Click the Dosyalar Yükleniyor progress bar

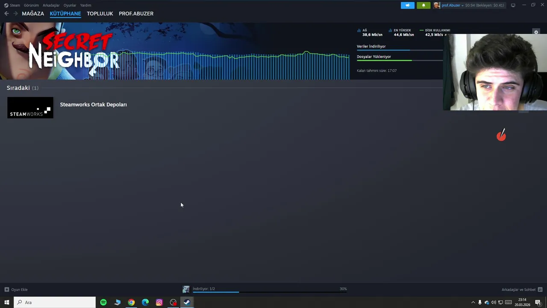click(x=400, y=61)
